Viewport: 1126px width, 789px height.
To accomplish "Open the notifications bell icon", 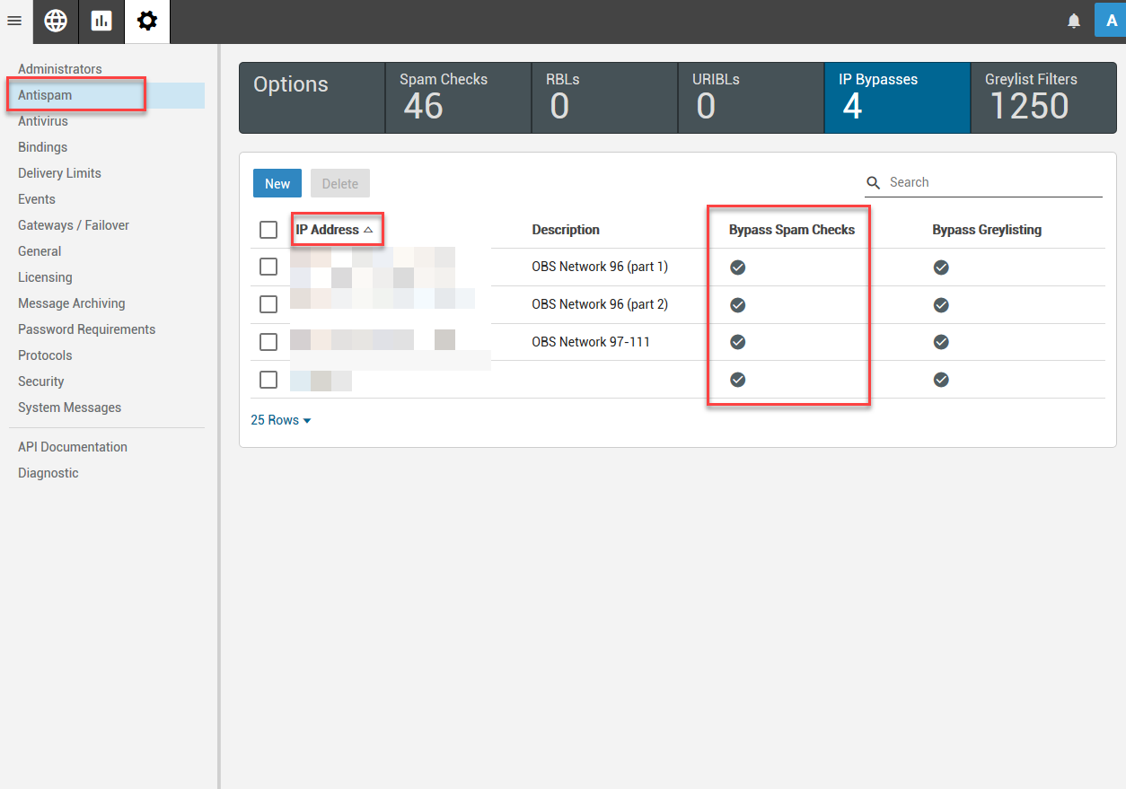I will pyautogui.click(x=1074, y=21).
